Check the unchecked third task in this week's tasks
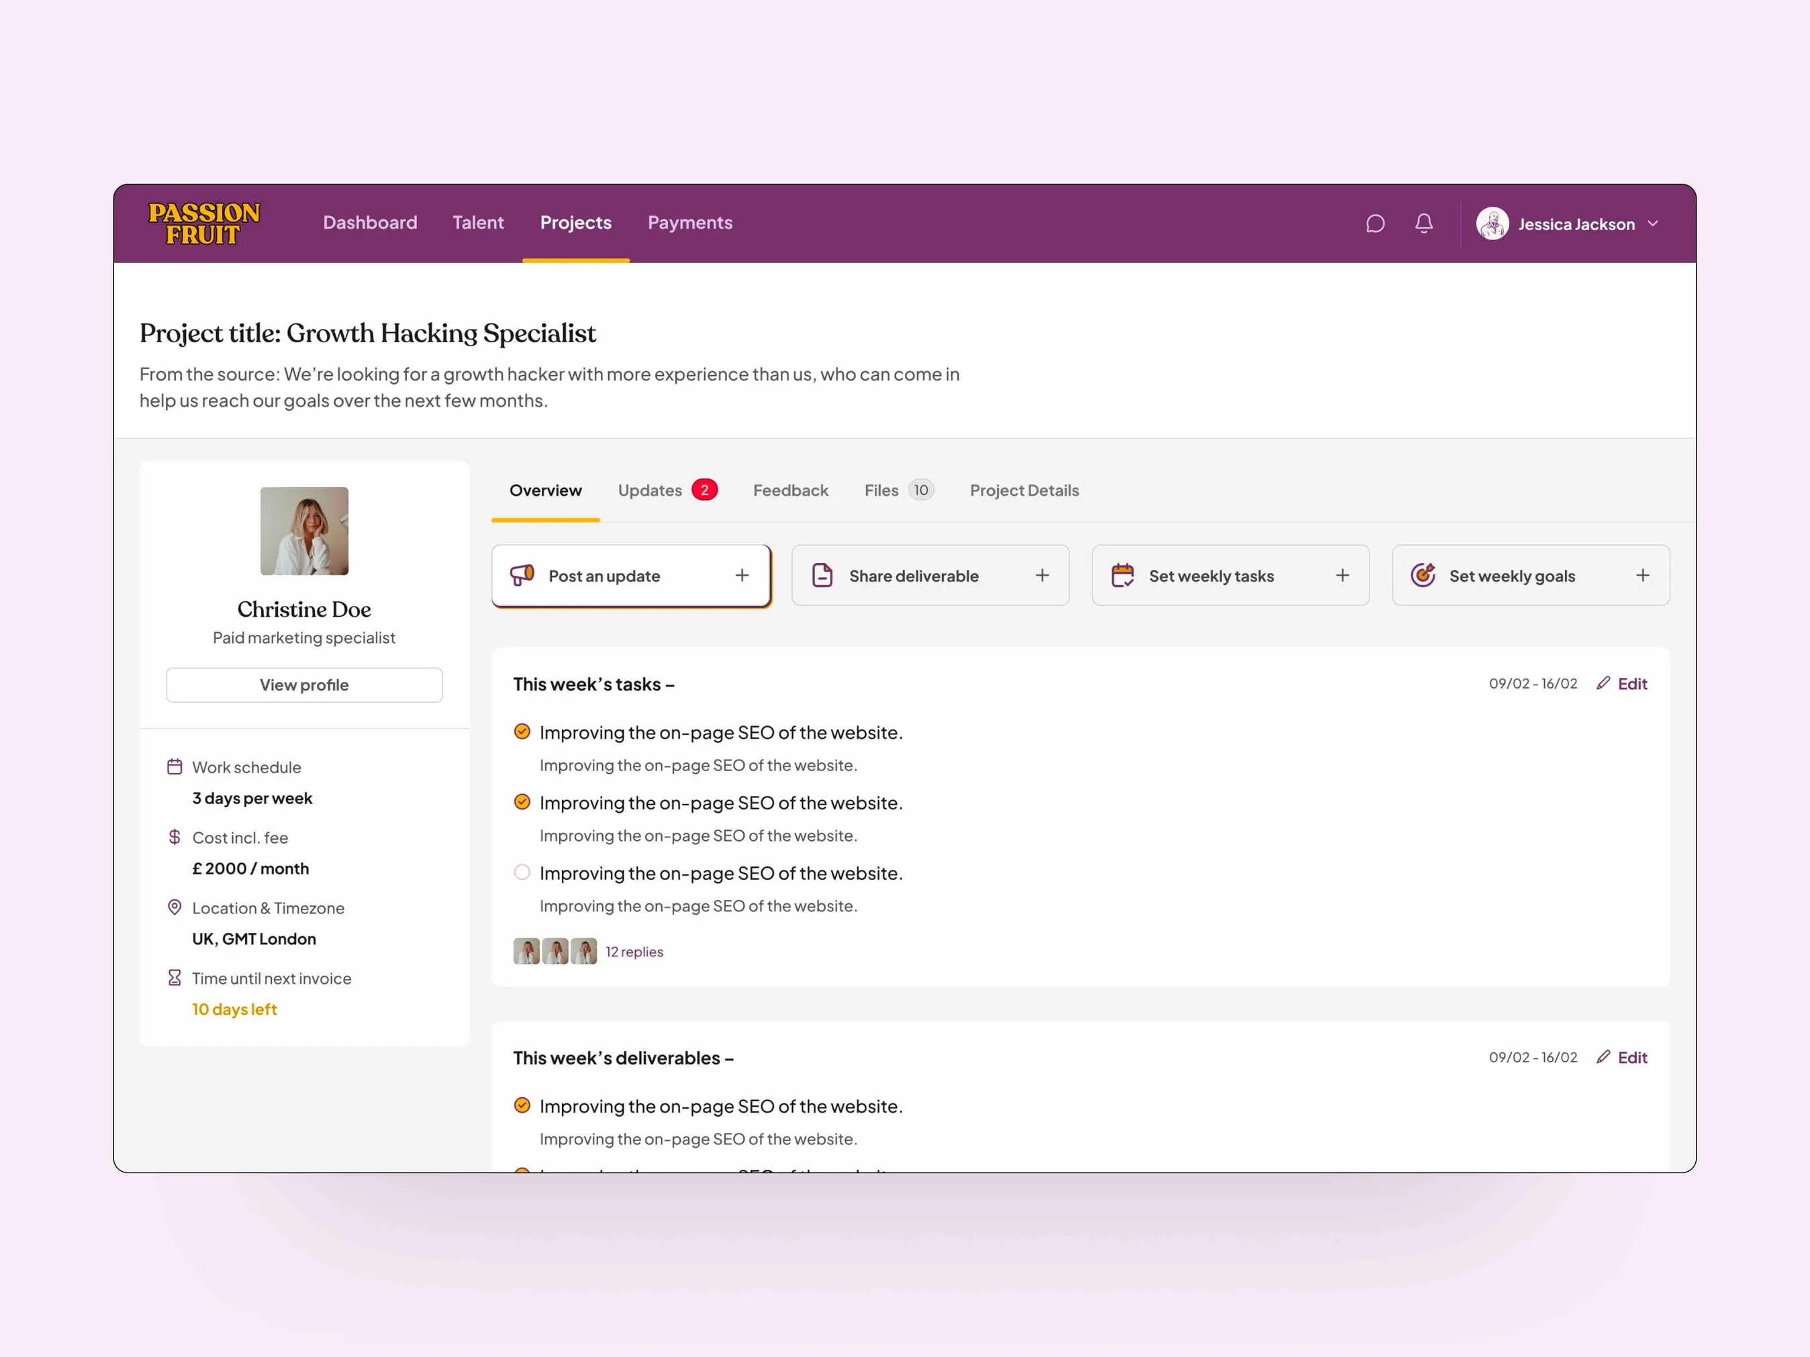 tap(522, 872)
